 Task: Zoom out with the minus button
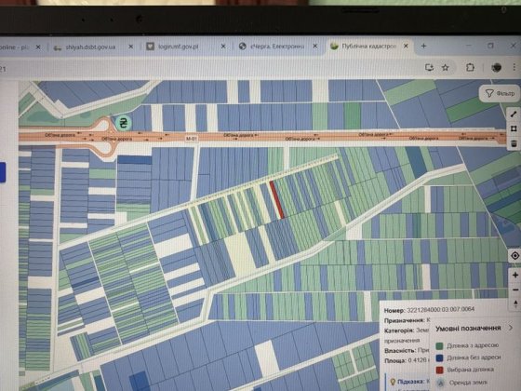pyautogui.click(x=515, y=290)
